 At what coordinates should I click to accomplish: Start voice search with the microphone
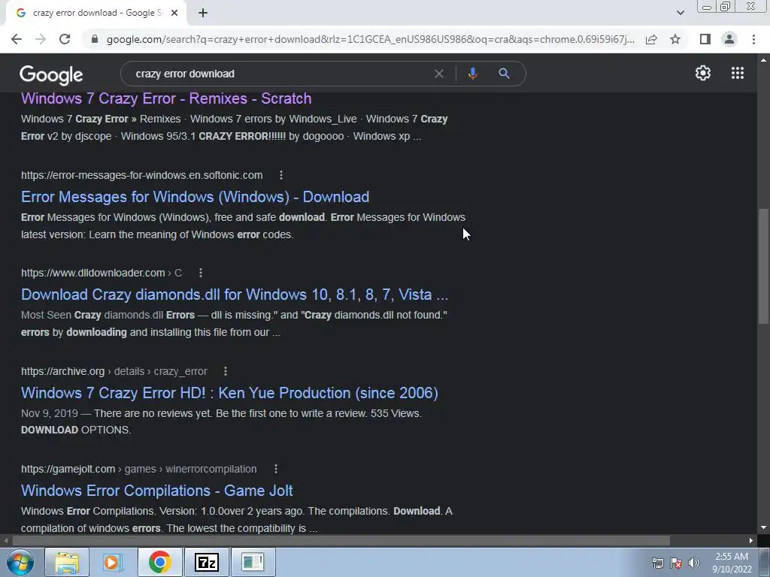click(x=472, y=74)
